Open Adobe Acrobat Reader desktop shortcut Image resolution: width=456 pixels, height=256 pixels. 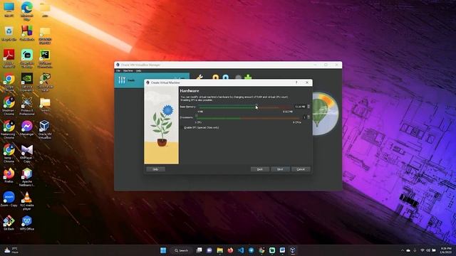click(x=9, y=58)
